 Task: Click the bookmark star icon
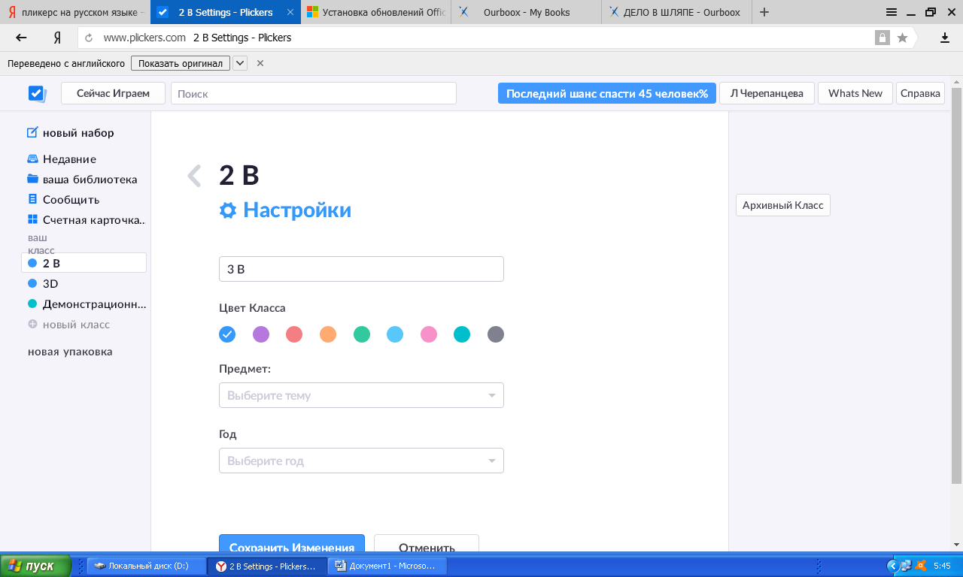(902, 38)
